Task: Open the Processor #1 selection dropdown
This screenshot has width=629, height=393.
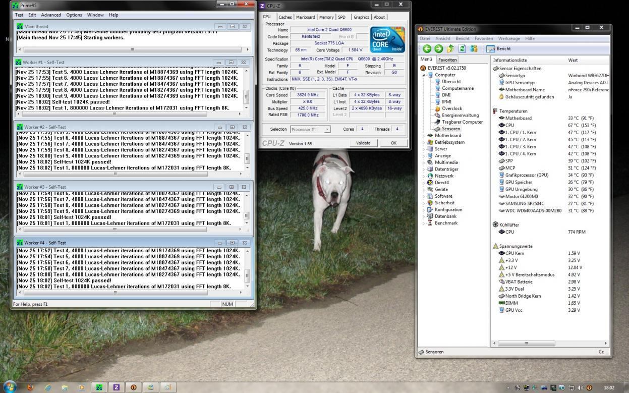Action: pos(310,129)
